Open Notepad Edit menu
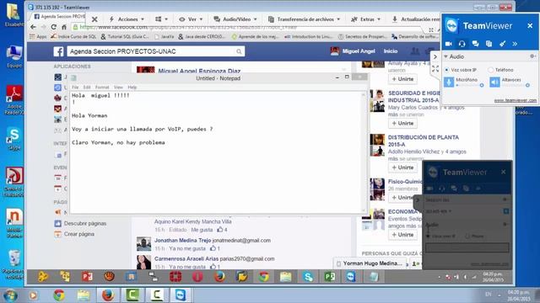Screen dimensions: 540x303 87,88
